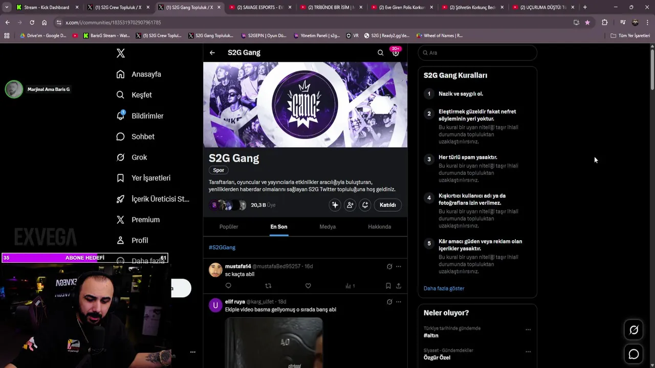Open the floating Grok button
Viewport: 655px width, 368px height.
(x=634, y=330)
